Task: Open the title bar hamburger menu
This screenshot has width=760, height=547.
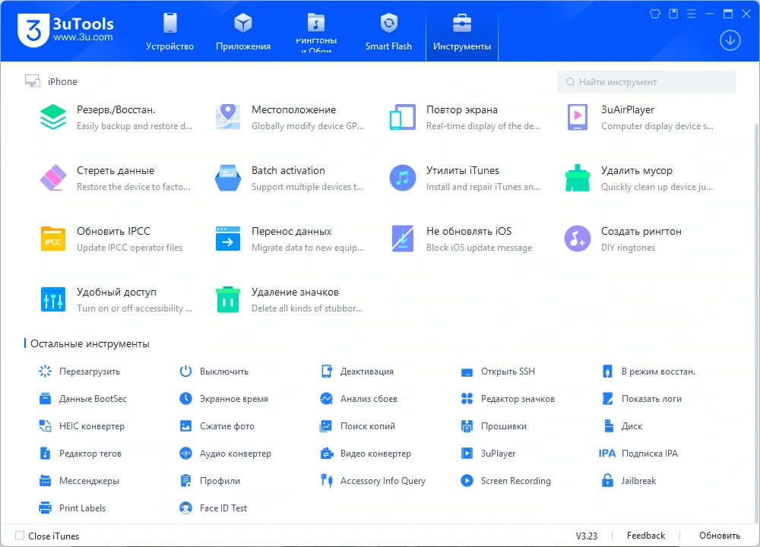Action: [x=692, y=14]
